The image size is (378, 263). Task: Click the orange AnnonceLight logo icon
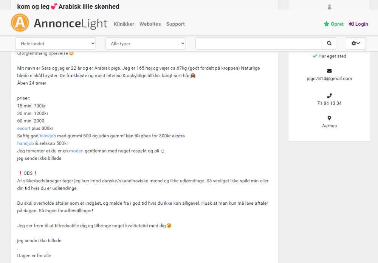(x=20, y=23)
